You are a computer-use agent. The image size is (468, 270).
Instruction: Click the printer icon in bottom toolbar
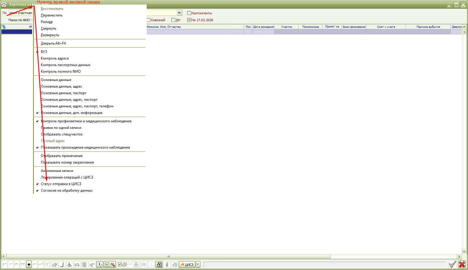175,265
